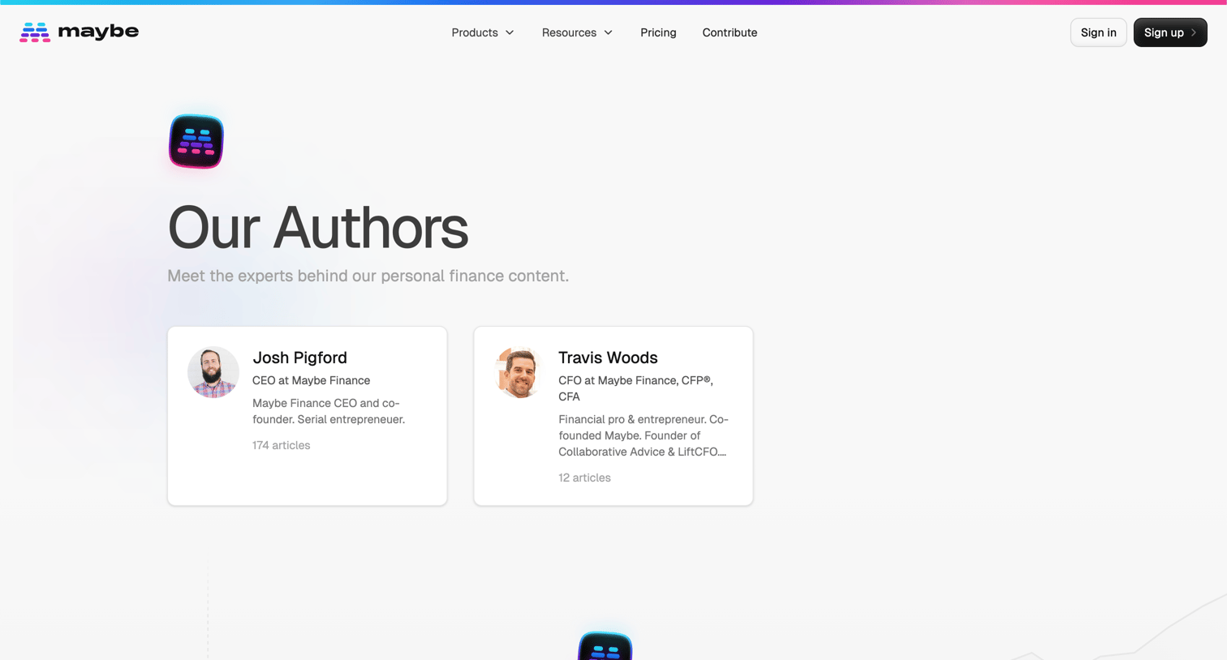
Task: Click Josh Pigford's bio description text
Action: [329, 411]
